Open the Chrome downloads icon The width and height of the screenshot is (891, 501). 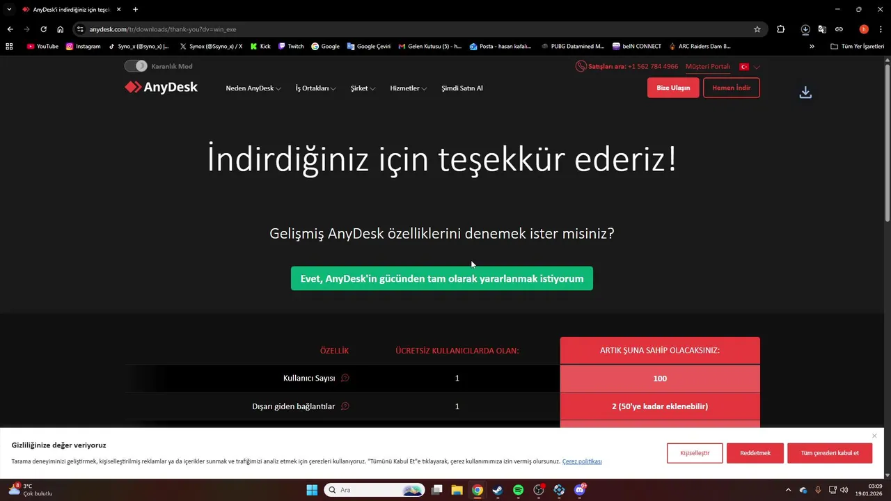click(x=805, y=29)
